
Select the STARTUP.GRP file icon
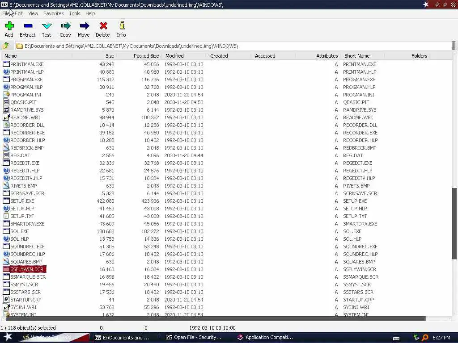tap(6, 300)
